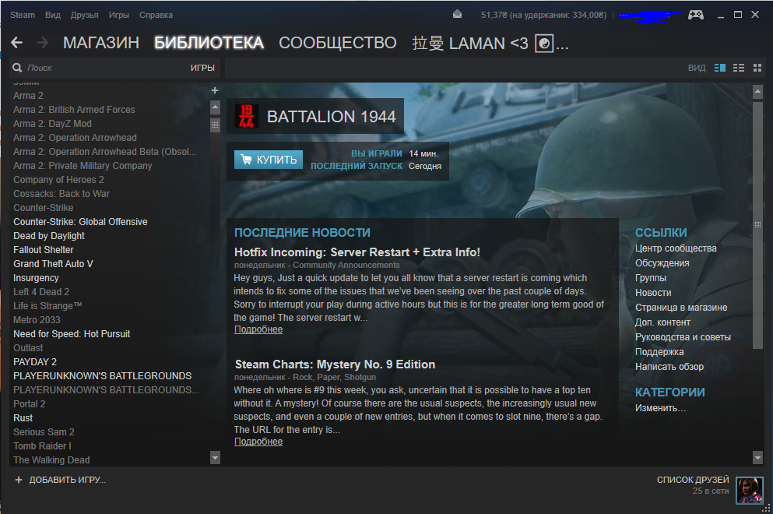Open Подробнее link under Hotfix news
Image resolution: width=773 pixels, height=514 pixels.
(258, 329)
